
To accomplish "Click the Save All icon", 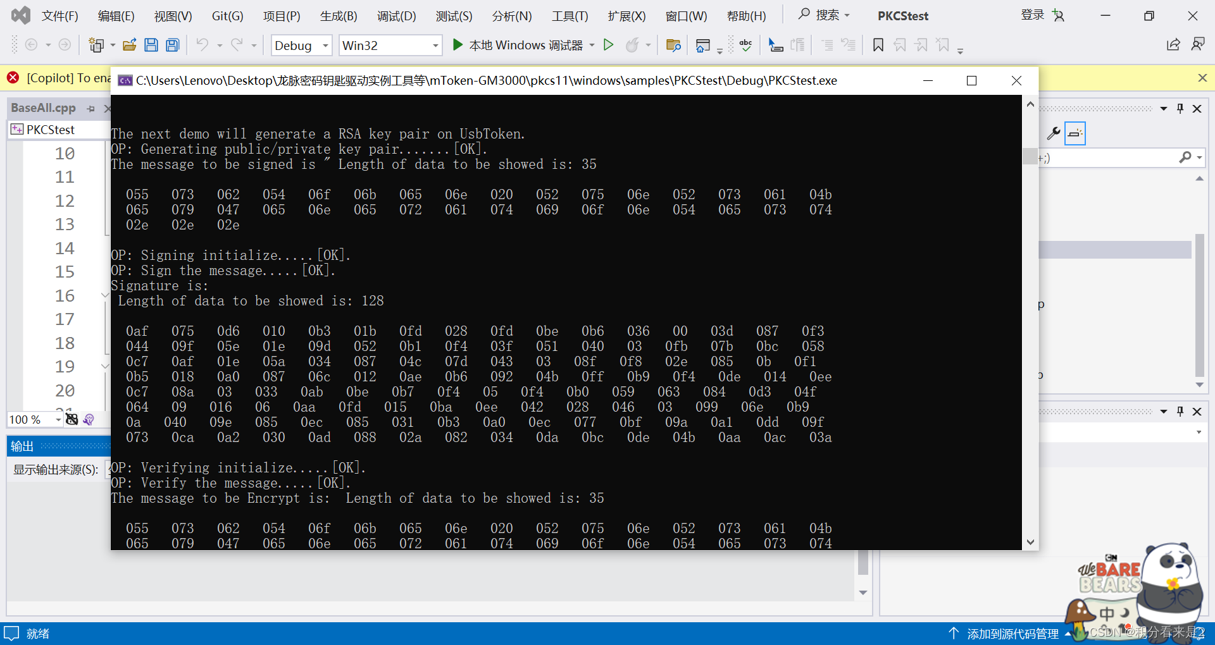I will pyautogui.click(x=172, y=45).
